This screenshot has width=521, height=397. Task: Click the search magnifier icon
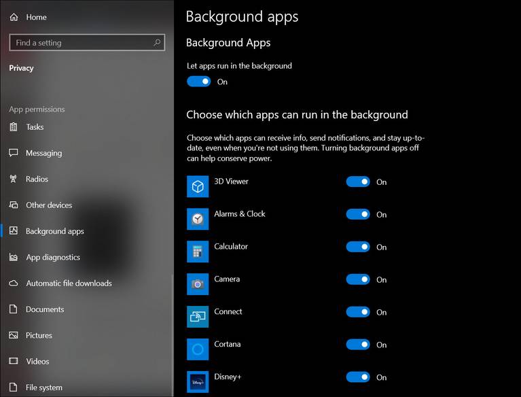pos(158,42)
